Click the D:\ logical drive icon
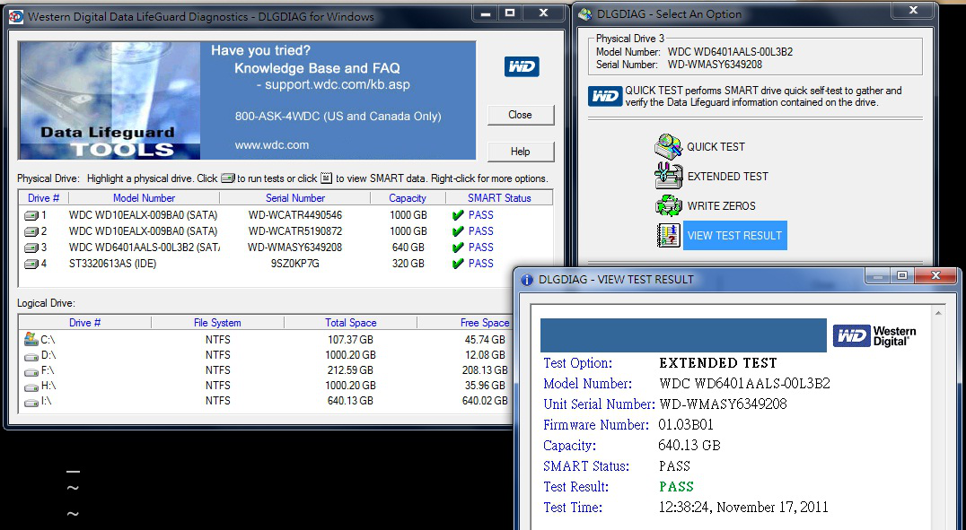 pos(31,356)
